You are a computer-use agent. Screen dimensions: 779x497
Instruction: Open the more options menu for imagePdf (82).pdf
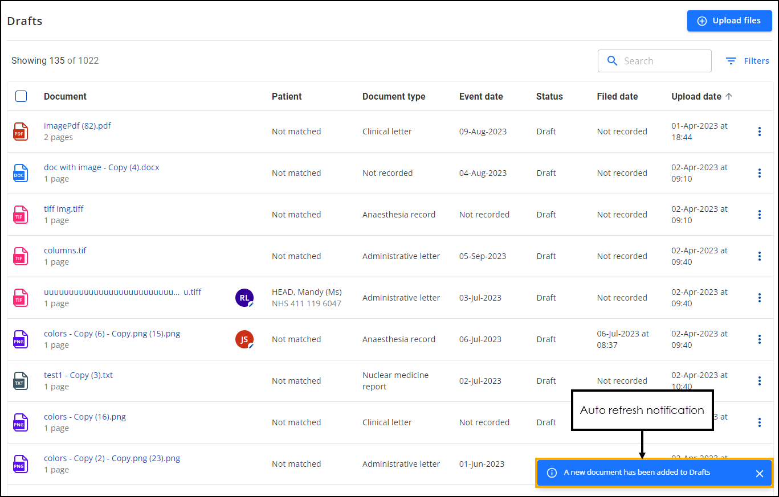(759, 132)
